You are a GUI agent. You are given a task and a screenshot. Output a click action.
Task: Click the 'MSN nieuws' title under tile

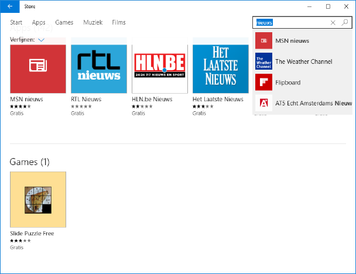pos(26,99)
